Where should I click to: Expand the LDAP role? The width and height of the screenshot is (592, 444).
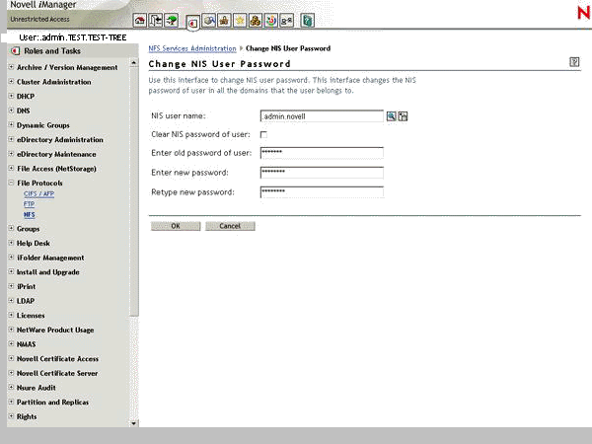(11, 301)
